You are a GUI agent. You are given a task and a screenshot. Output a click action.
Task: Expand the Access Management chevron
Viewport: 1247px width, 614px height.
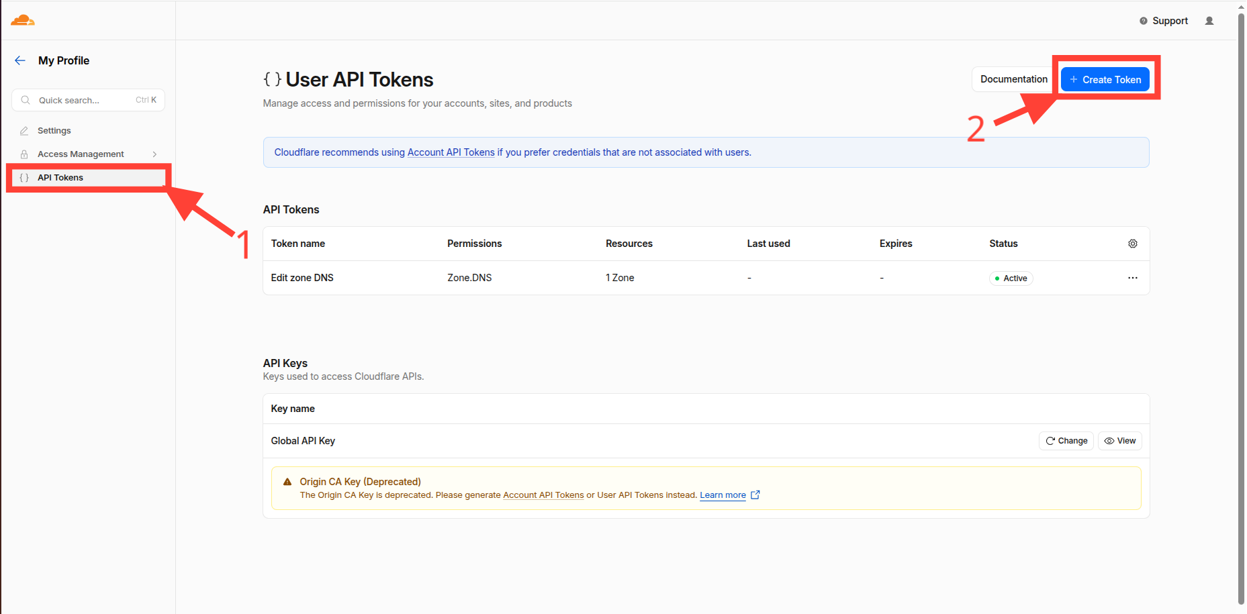click(x=154, y=154)
